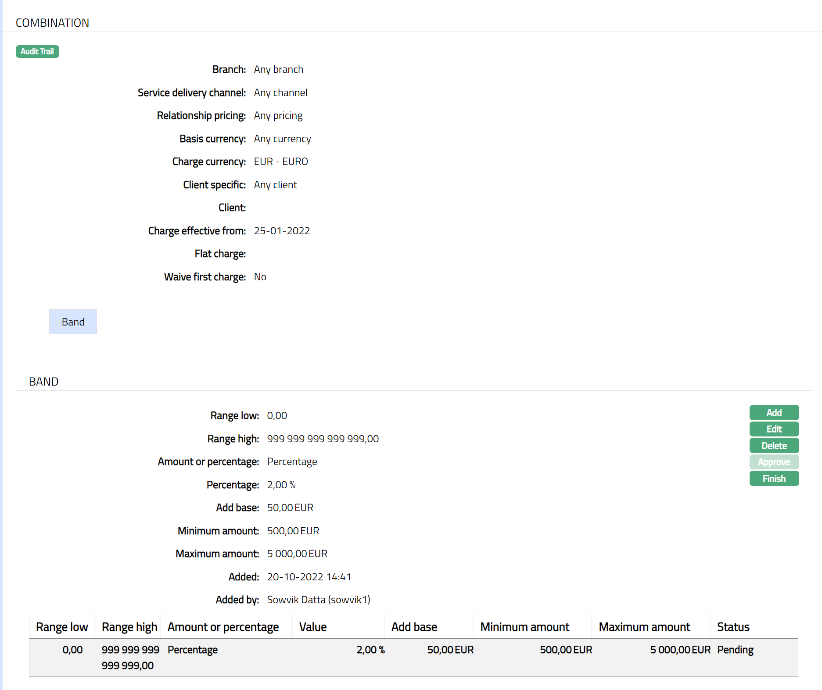Click the Maximum amount column header
822x690 pixels.
tap(644, 627)
